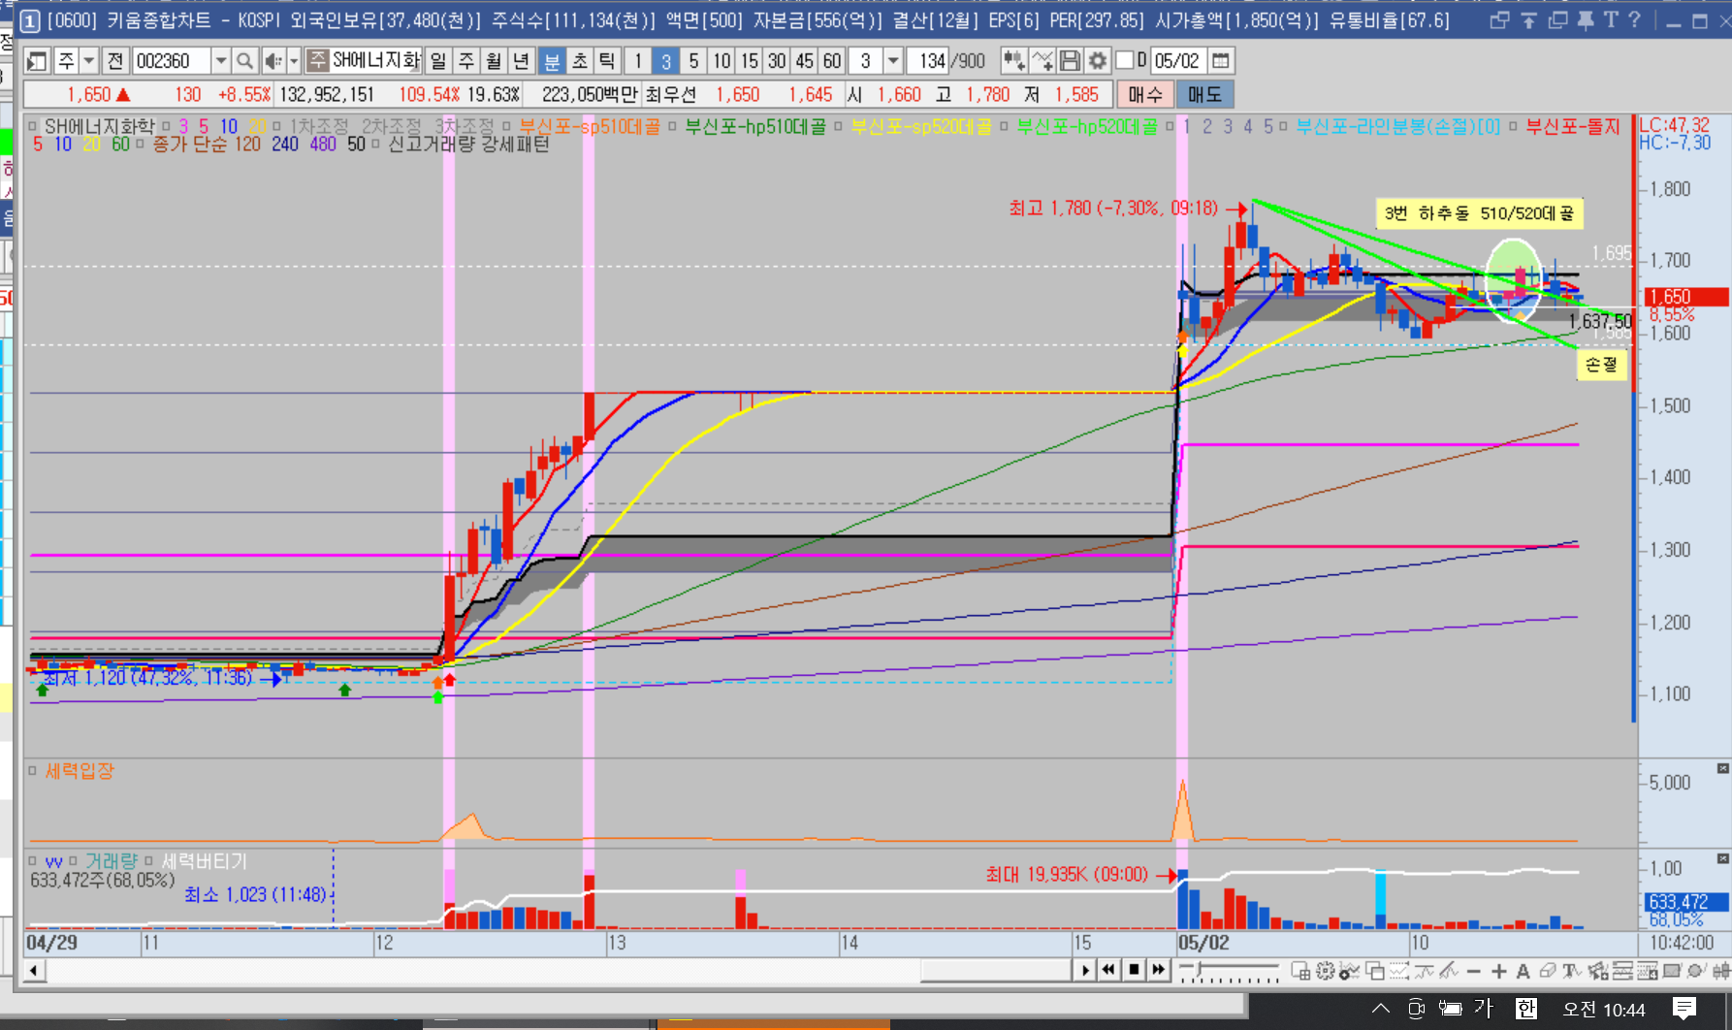Select the eraser tool in bottom toolbar
Screen dimensions: 1732x1030
click(x=1548, y=971)
